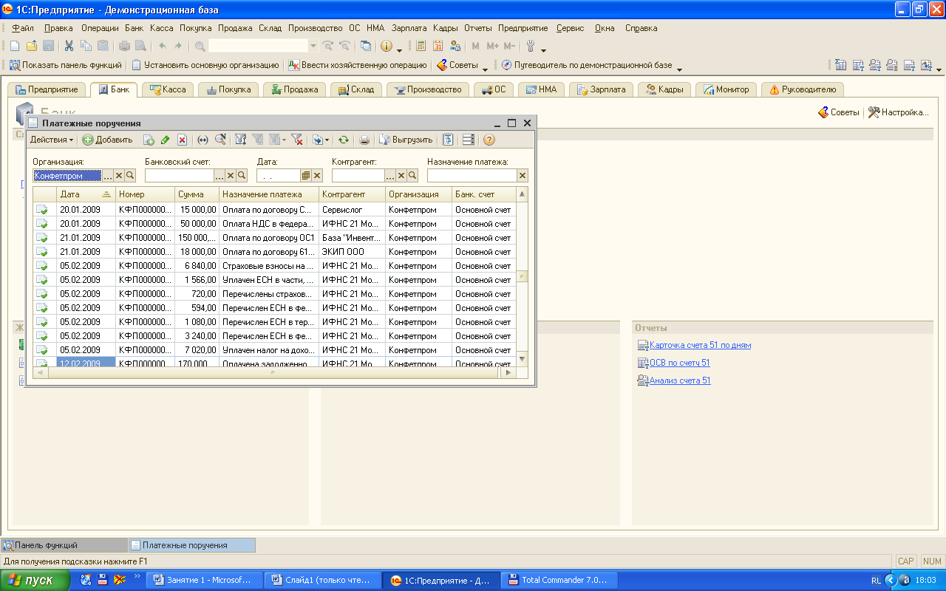
Task: Click the ellipsis selector for Контрагент field
Action: [x=391, y=176]
